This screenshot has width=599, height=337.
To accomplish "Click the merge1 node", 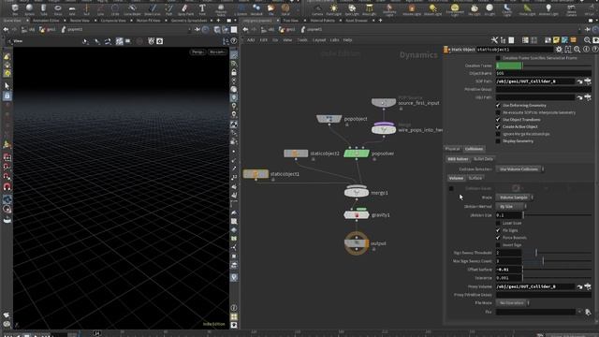I will click(357, 192).
